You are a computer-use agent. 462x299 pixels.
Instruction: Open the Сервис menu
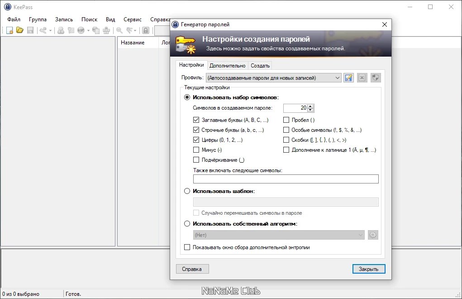point(132,19)
